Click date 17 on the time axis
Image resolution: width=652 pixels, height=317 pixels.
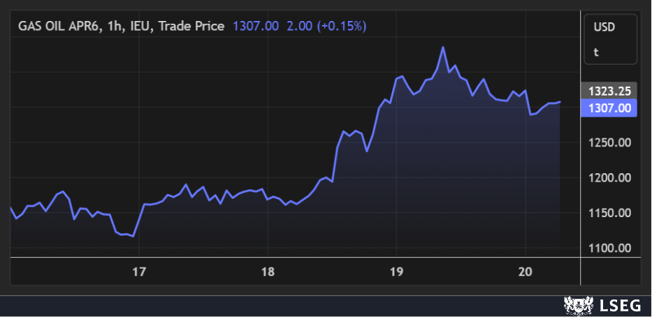point(139,271)
